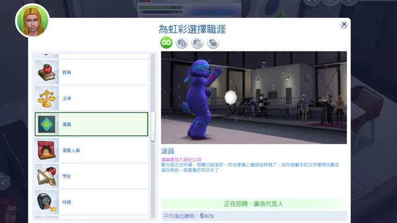Click the apple and book 教育 icon
Image resolution: width=397 pixels, height=223 pixels.
pos(47,72)
